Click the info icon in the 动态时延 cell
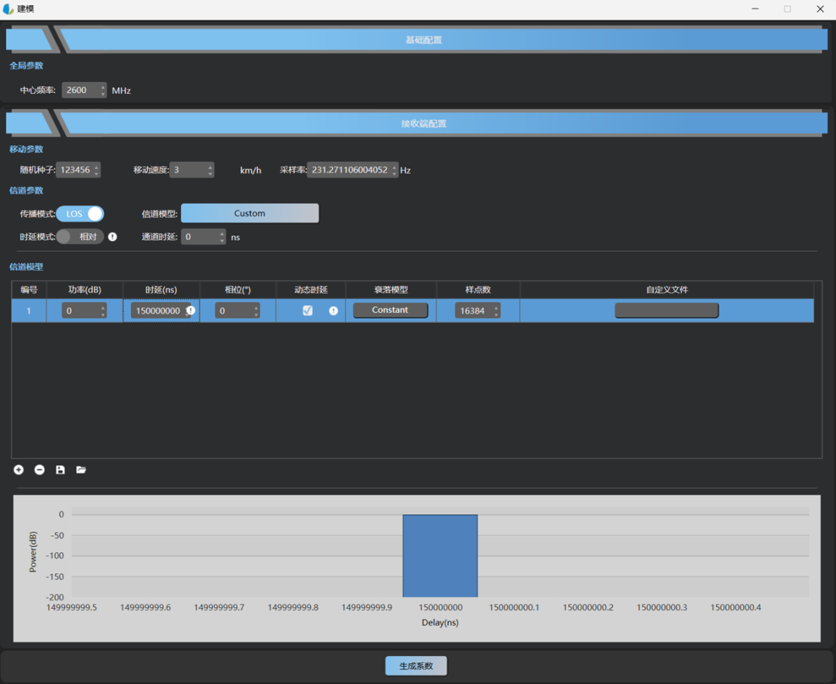The height and width of the screenshot is (684, 836). pyautogui.click(x=333, y=311)
